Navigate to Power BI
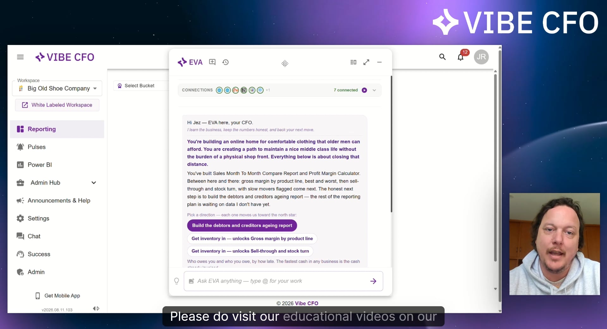This screenshot has height=329, width=607. point(57,165)
